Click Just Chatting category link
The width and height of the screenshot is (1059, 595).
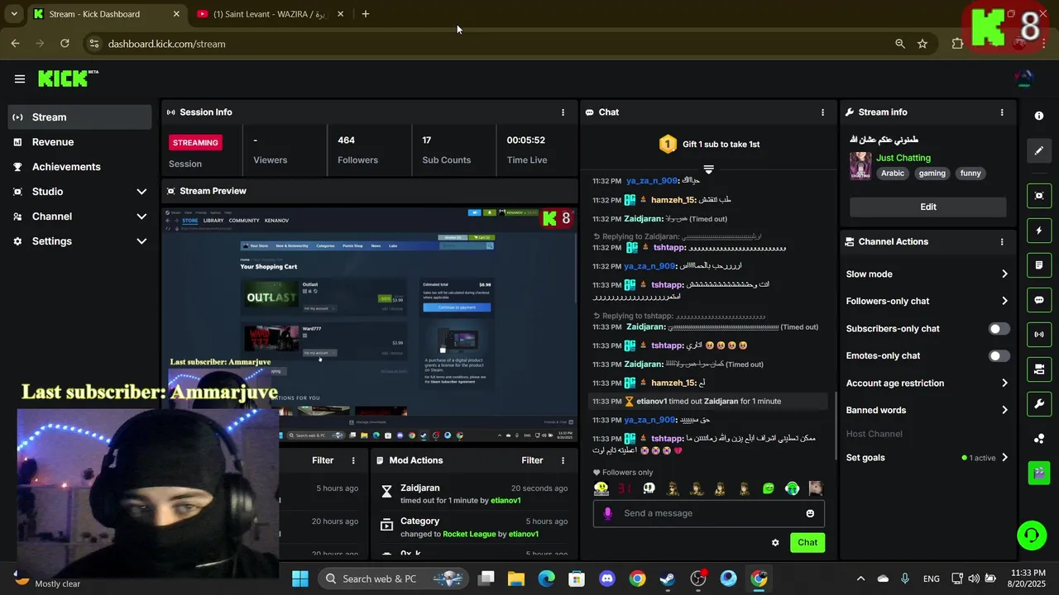coord(903,158)
